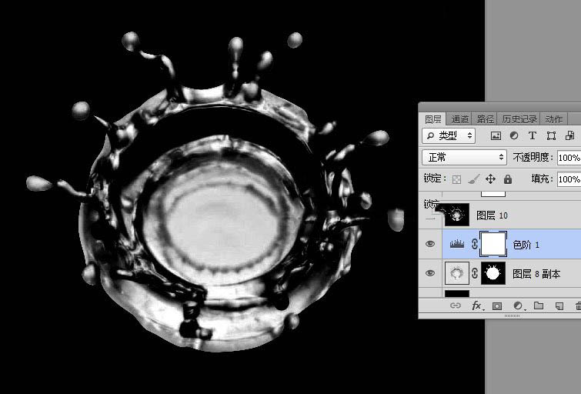Filter layers by adjustment layer type
The width and height of the screenshot is (581, 394).
pos(513,135)
